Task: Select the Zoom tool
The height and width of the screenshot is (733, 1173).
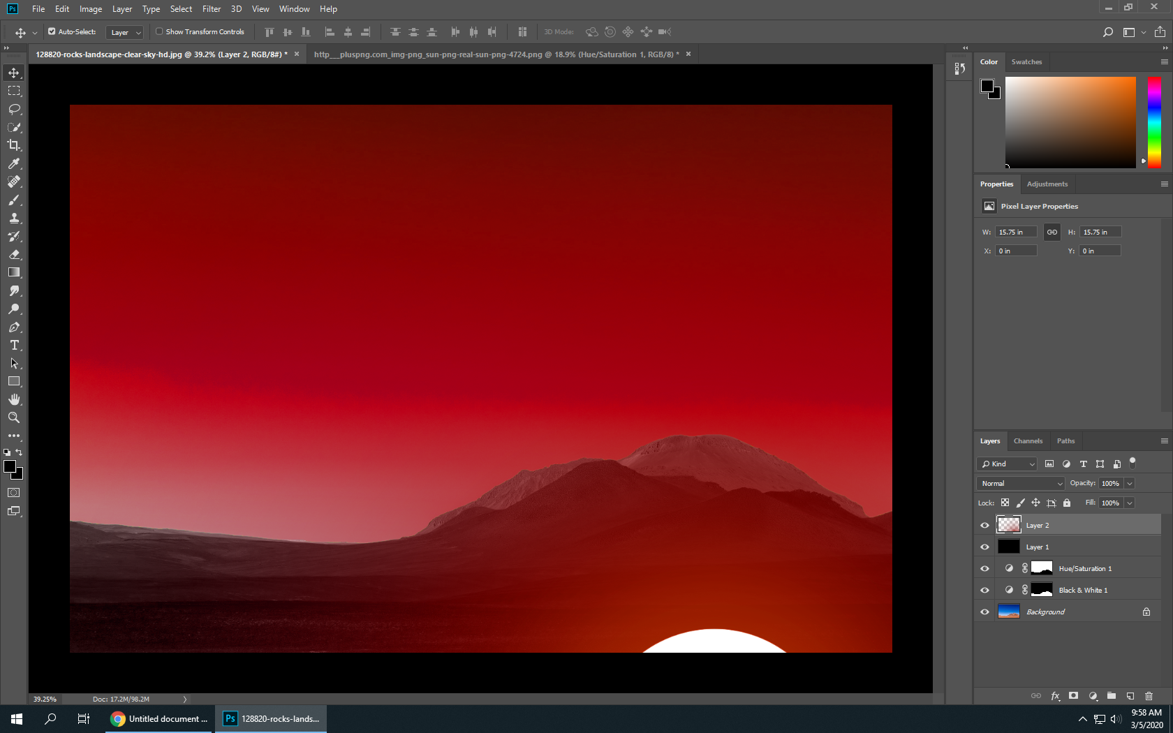Action: 14,417
